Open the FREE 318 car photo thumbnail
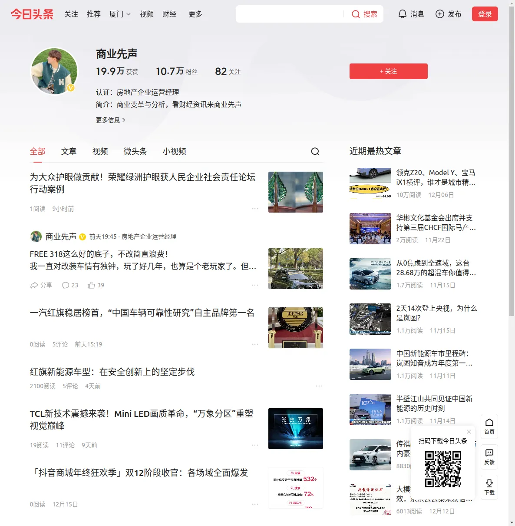515x526 pixels. point(296,269)
